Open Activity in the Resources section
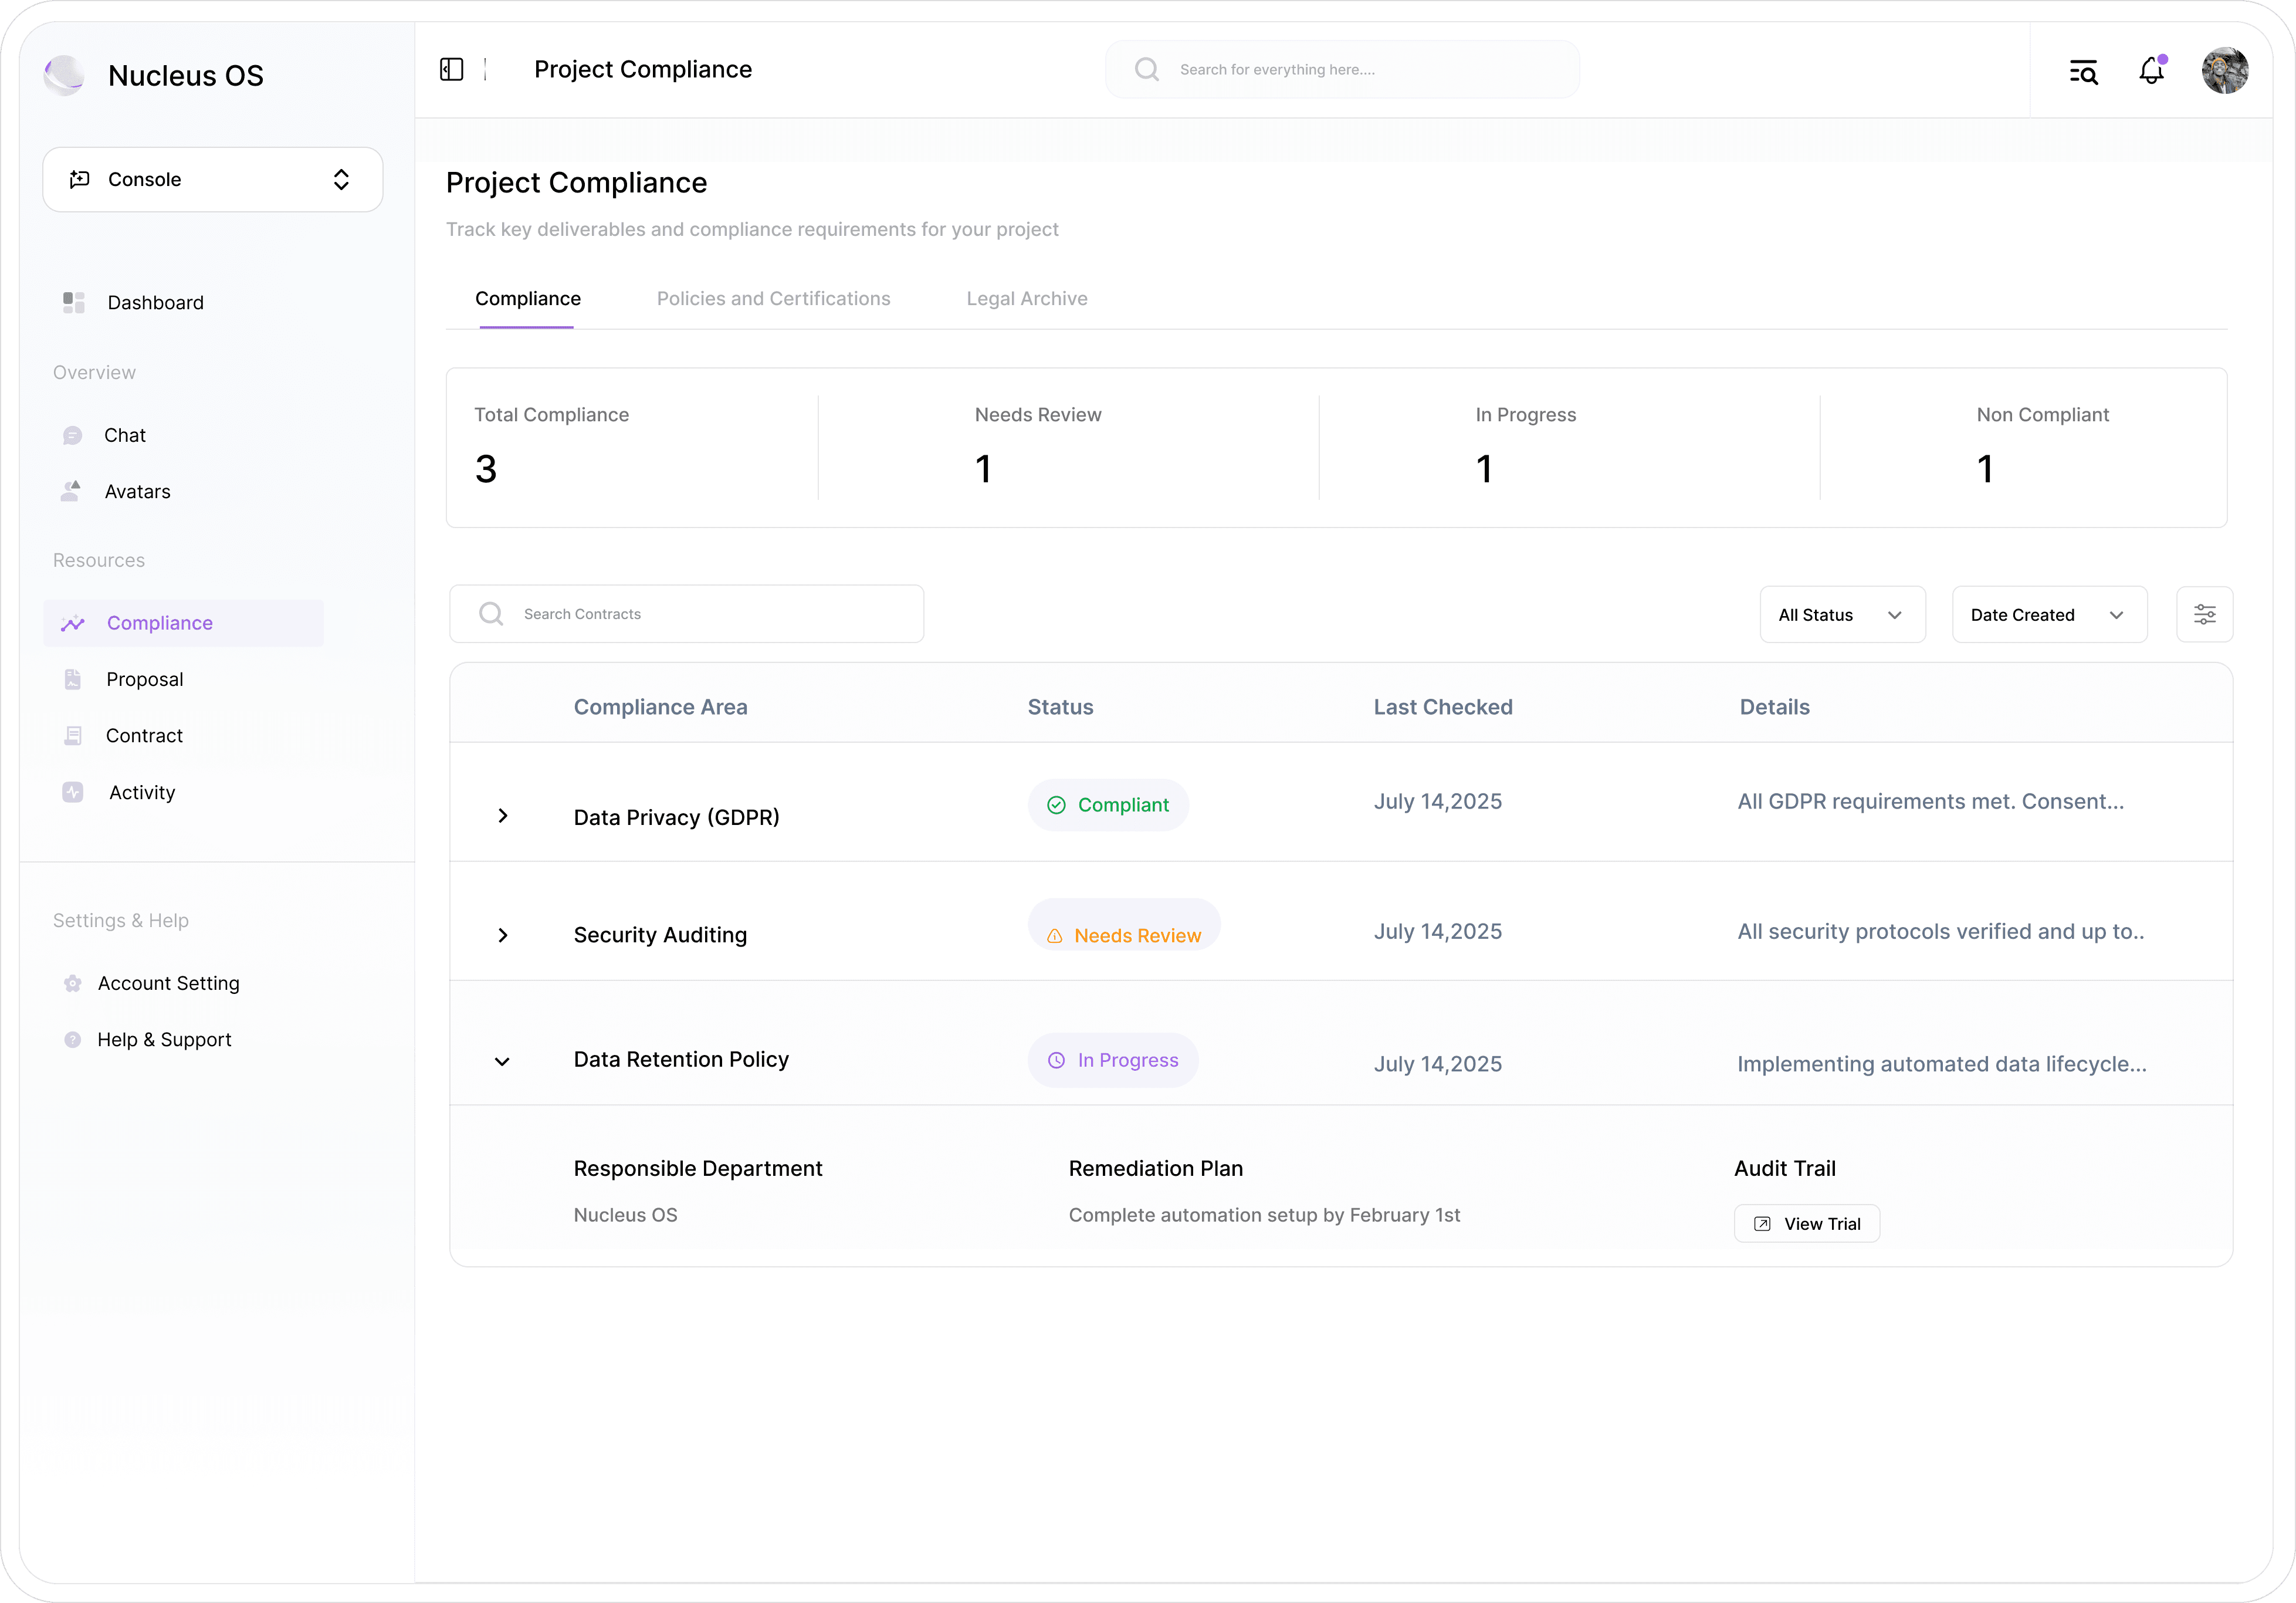 tap(142, 792)
